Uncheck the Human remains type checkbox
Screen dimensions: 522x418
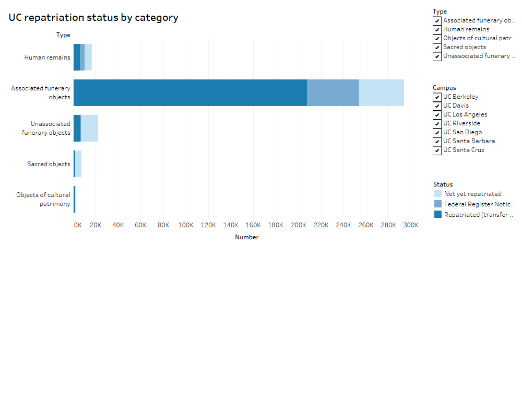click(x=437, y=30)
